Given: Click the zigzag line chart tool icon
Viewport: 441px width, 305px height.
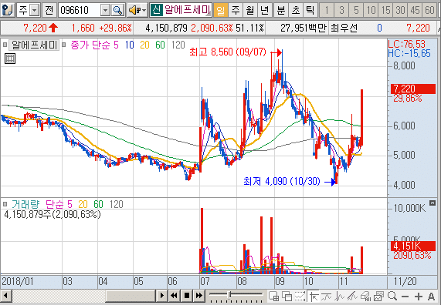Looking at the screenshot, I should (340, 297).
